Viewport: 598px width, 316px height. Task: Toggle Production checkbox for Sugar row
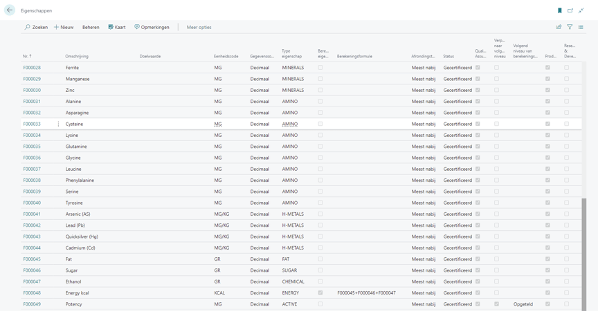[x=547, y=270]
